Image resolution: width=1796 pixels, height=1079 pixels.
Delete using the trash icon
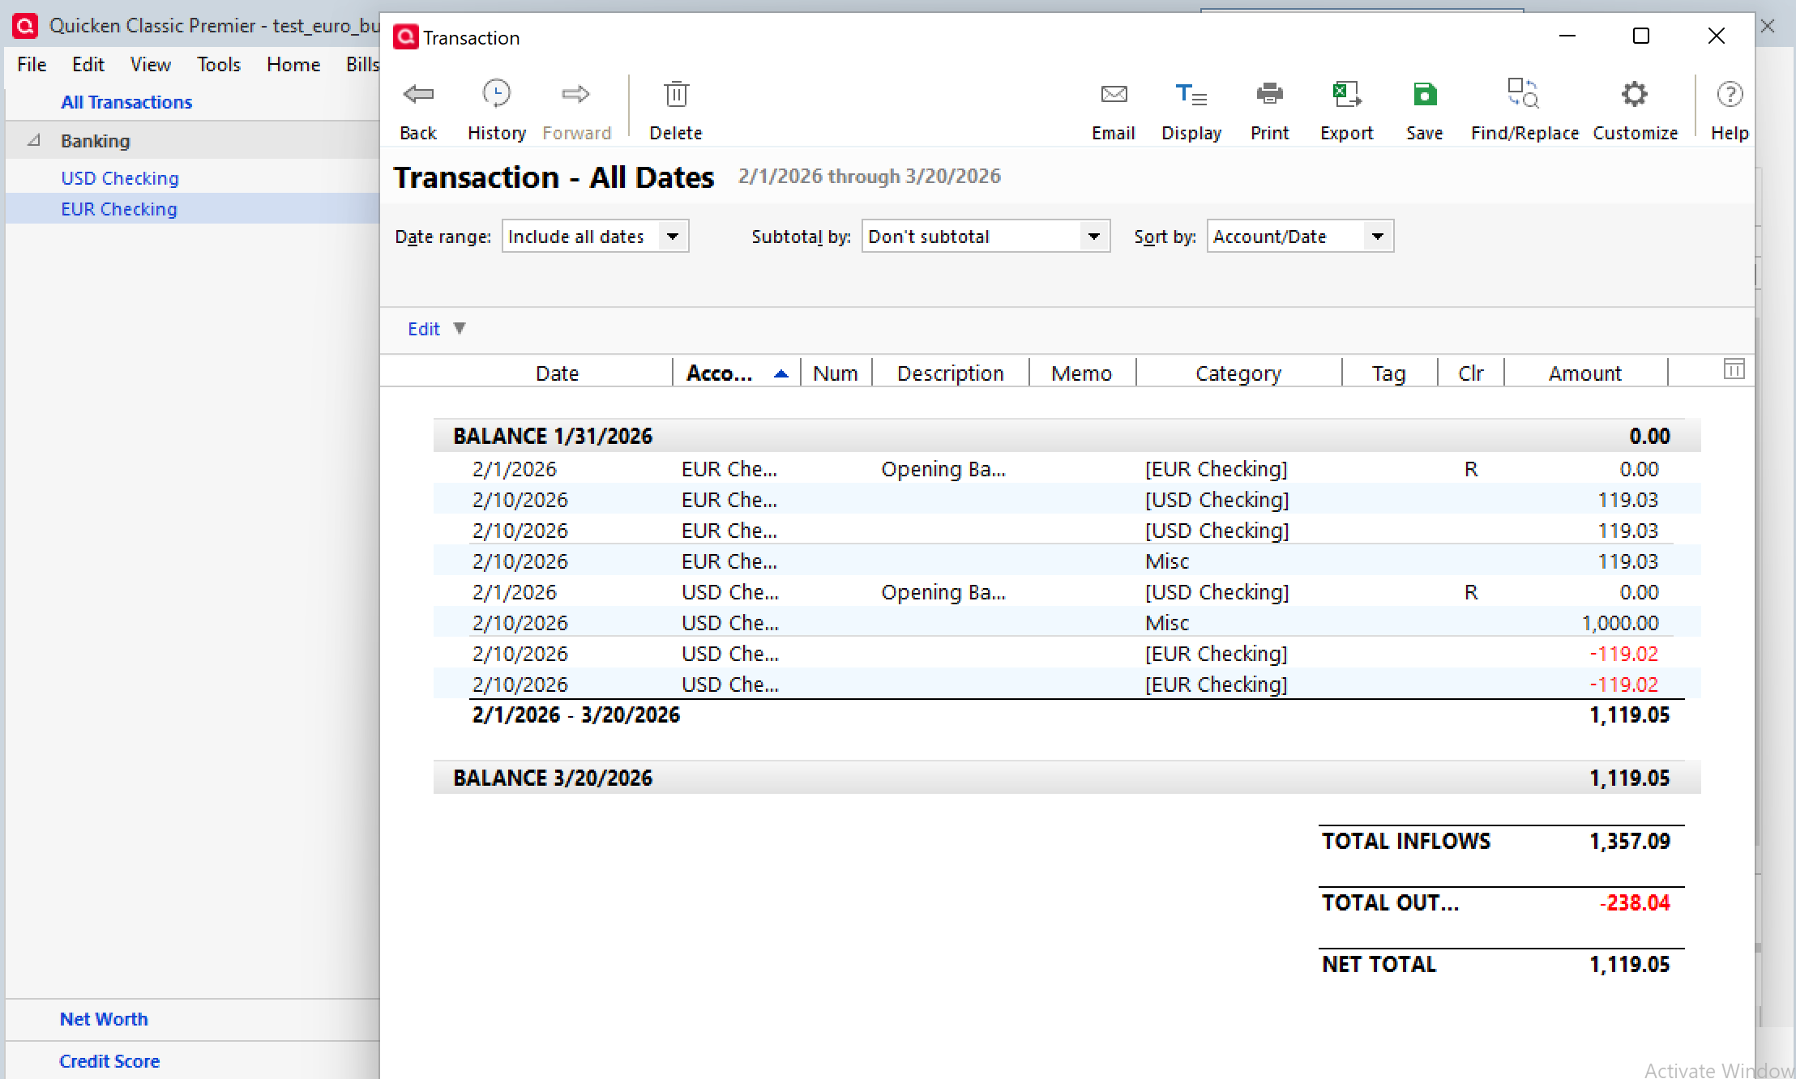coord(675,94)
